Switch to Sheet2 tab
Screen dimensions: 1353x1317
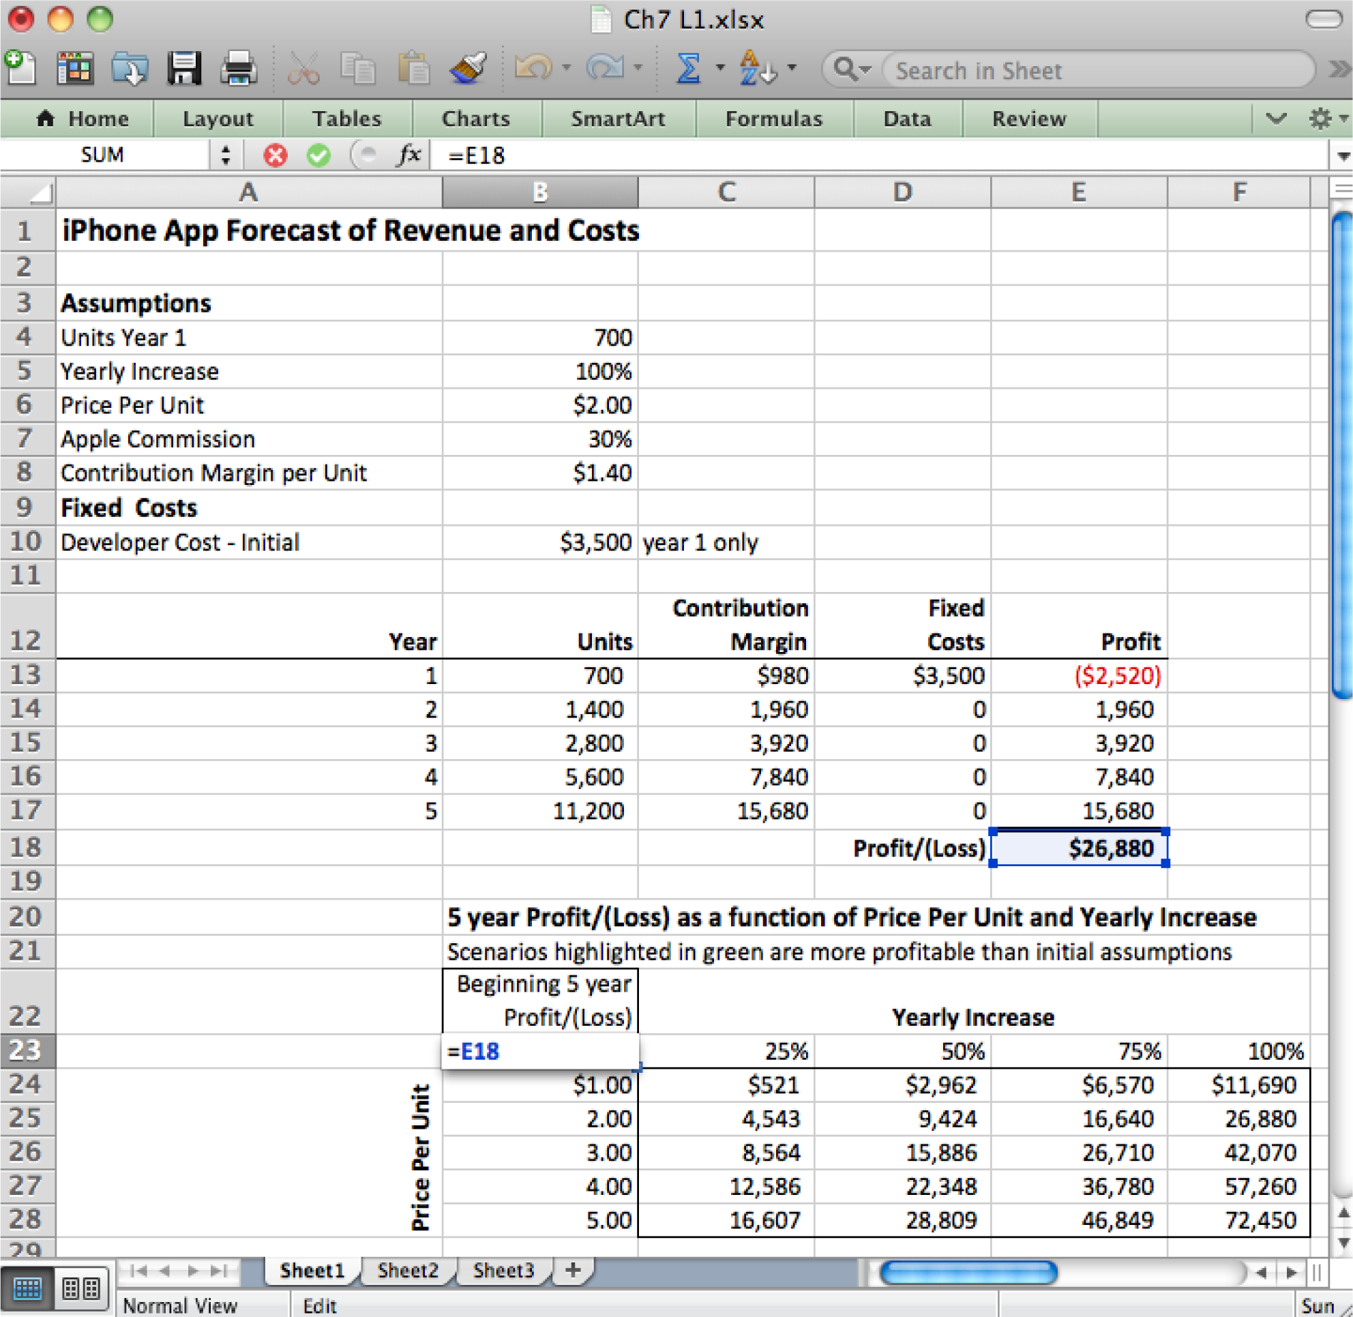click(407, 1271)
